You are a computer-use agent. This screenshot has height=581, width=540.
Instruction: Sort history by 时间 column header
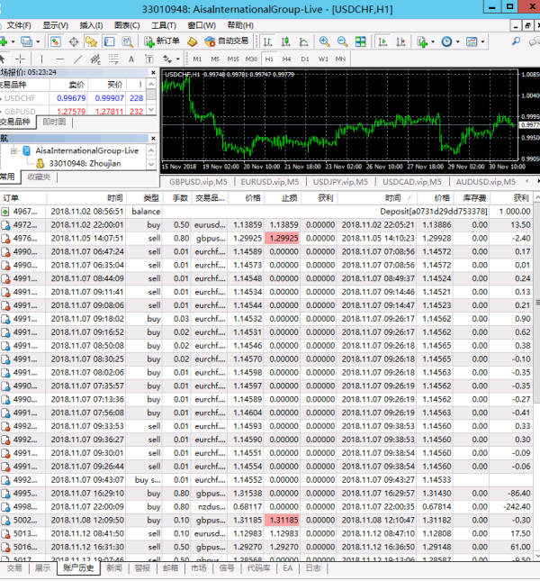[x=114, y=197]
